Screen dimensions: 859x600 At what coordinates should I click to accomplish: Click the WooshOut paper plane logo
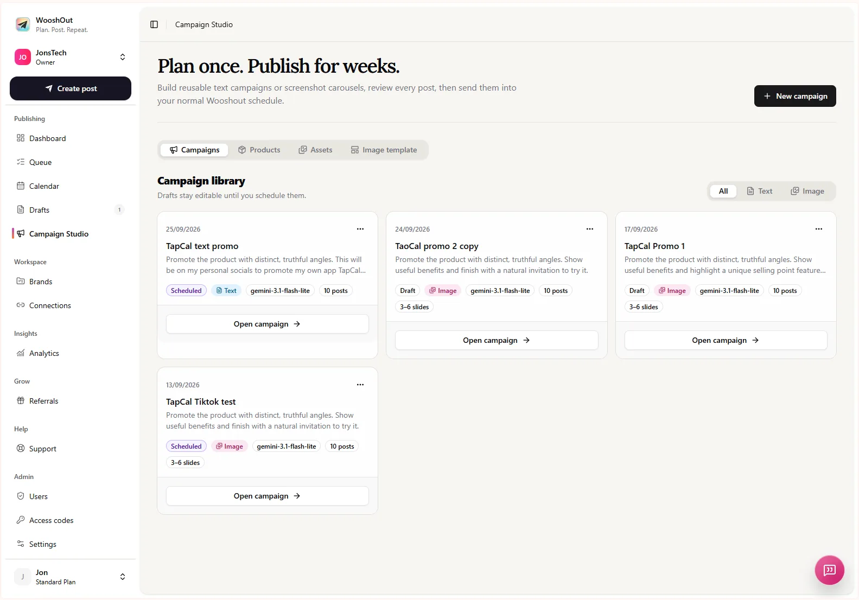tap(23, 24)
